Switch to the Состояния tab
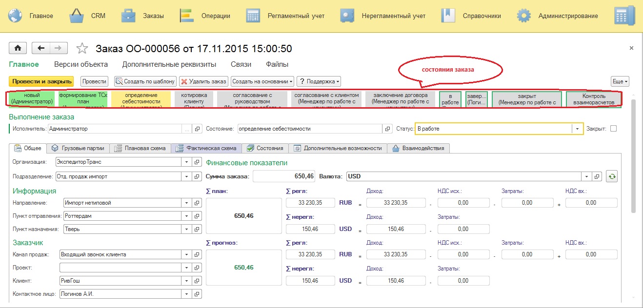The height and width of the screenshot is (308, 643). pos(265,148)
